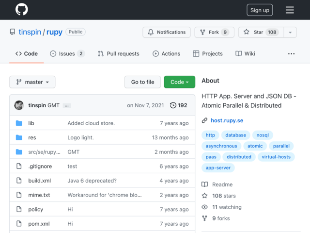Open the res folder name
Viewport: 310px width, 233px height.
pyautogui.click(x=32, y=137)
